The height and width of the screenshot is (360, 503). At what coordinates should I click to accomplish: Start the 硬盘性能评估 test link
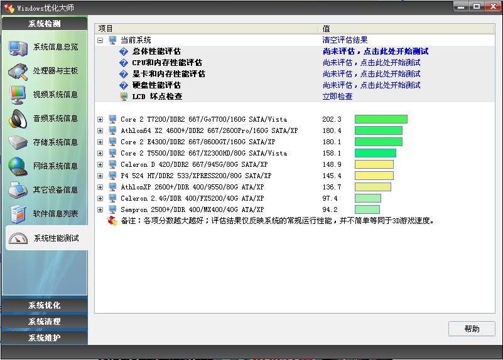click(372, 85)
